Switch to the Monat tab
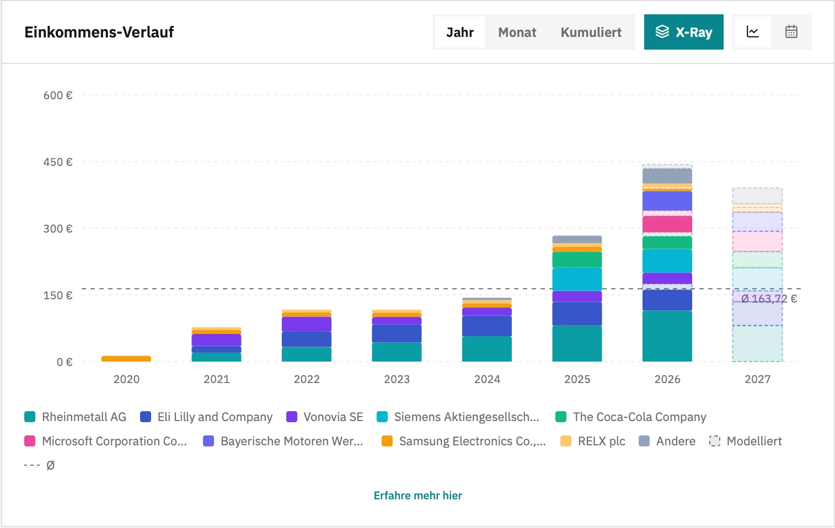The width and height of the screenshot is (835, 528). tap(517, 32)
